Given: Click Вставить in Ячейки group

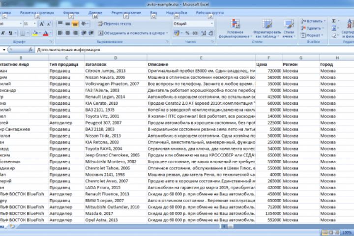Looking at the screenshot, I should [x=312, y=21].
